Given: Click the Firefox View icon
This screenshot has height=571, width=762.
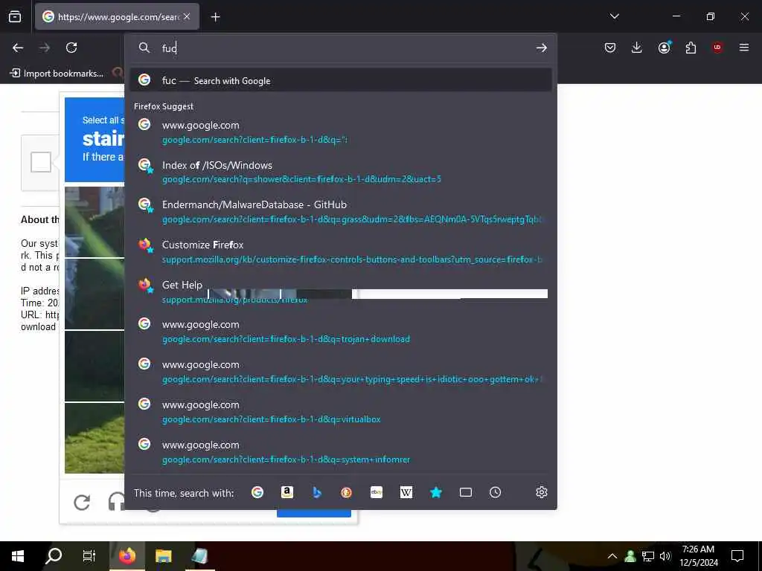Looking at the screenshot, I should coord(15,17).
